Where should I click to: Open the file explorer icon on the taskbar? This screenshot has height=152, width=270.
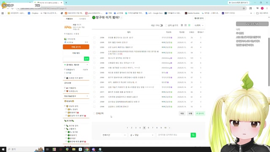click(x=74, y=149)
